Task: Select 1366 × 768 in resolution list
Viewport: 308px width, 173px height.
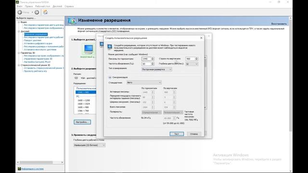Action: click(83, 111)
